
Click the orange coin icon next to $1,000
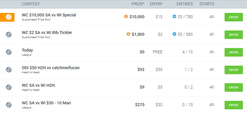pyautogui.click(x=129, y=34)
